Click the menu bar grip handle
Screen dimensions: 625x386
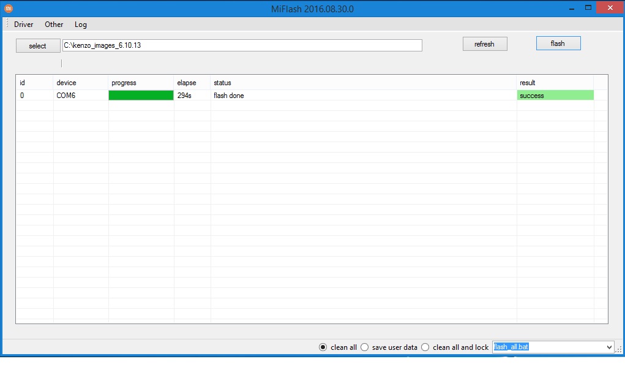pyautogui.click(x=7, y=24)
